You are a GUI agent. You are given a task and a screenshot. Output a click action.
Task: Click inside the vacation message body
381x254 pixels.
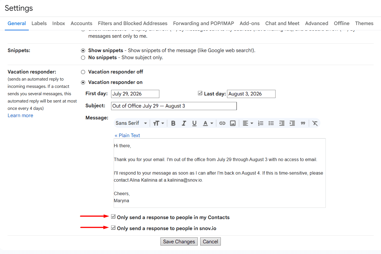220,173
